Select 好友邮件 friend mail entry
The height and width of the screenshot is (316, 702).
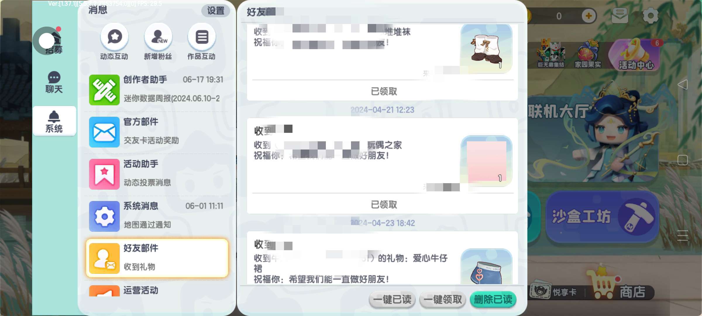(x=157, y=258)
